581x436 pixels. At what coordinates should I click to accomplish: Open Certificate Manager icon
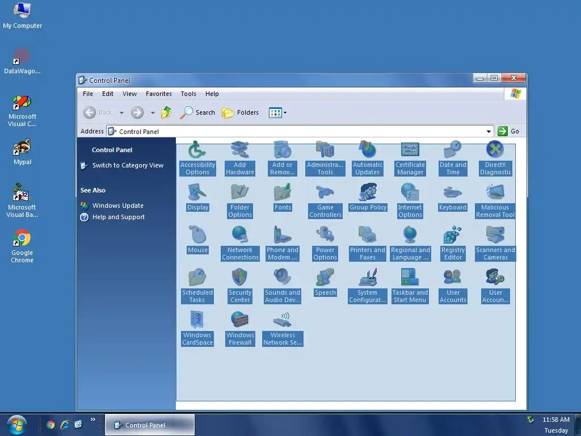(410, 159)
